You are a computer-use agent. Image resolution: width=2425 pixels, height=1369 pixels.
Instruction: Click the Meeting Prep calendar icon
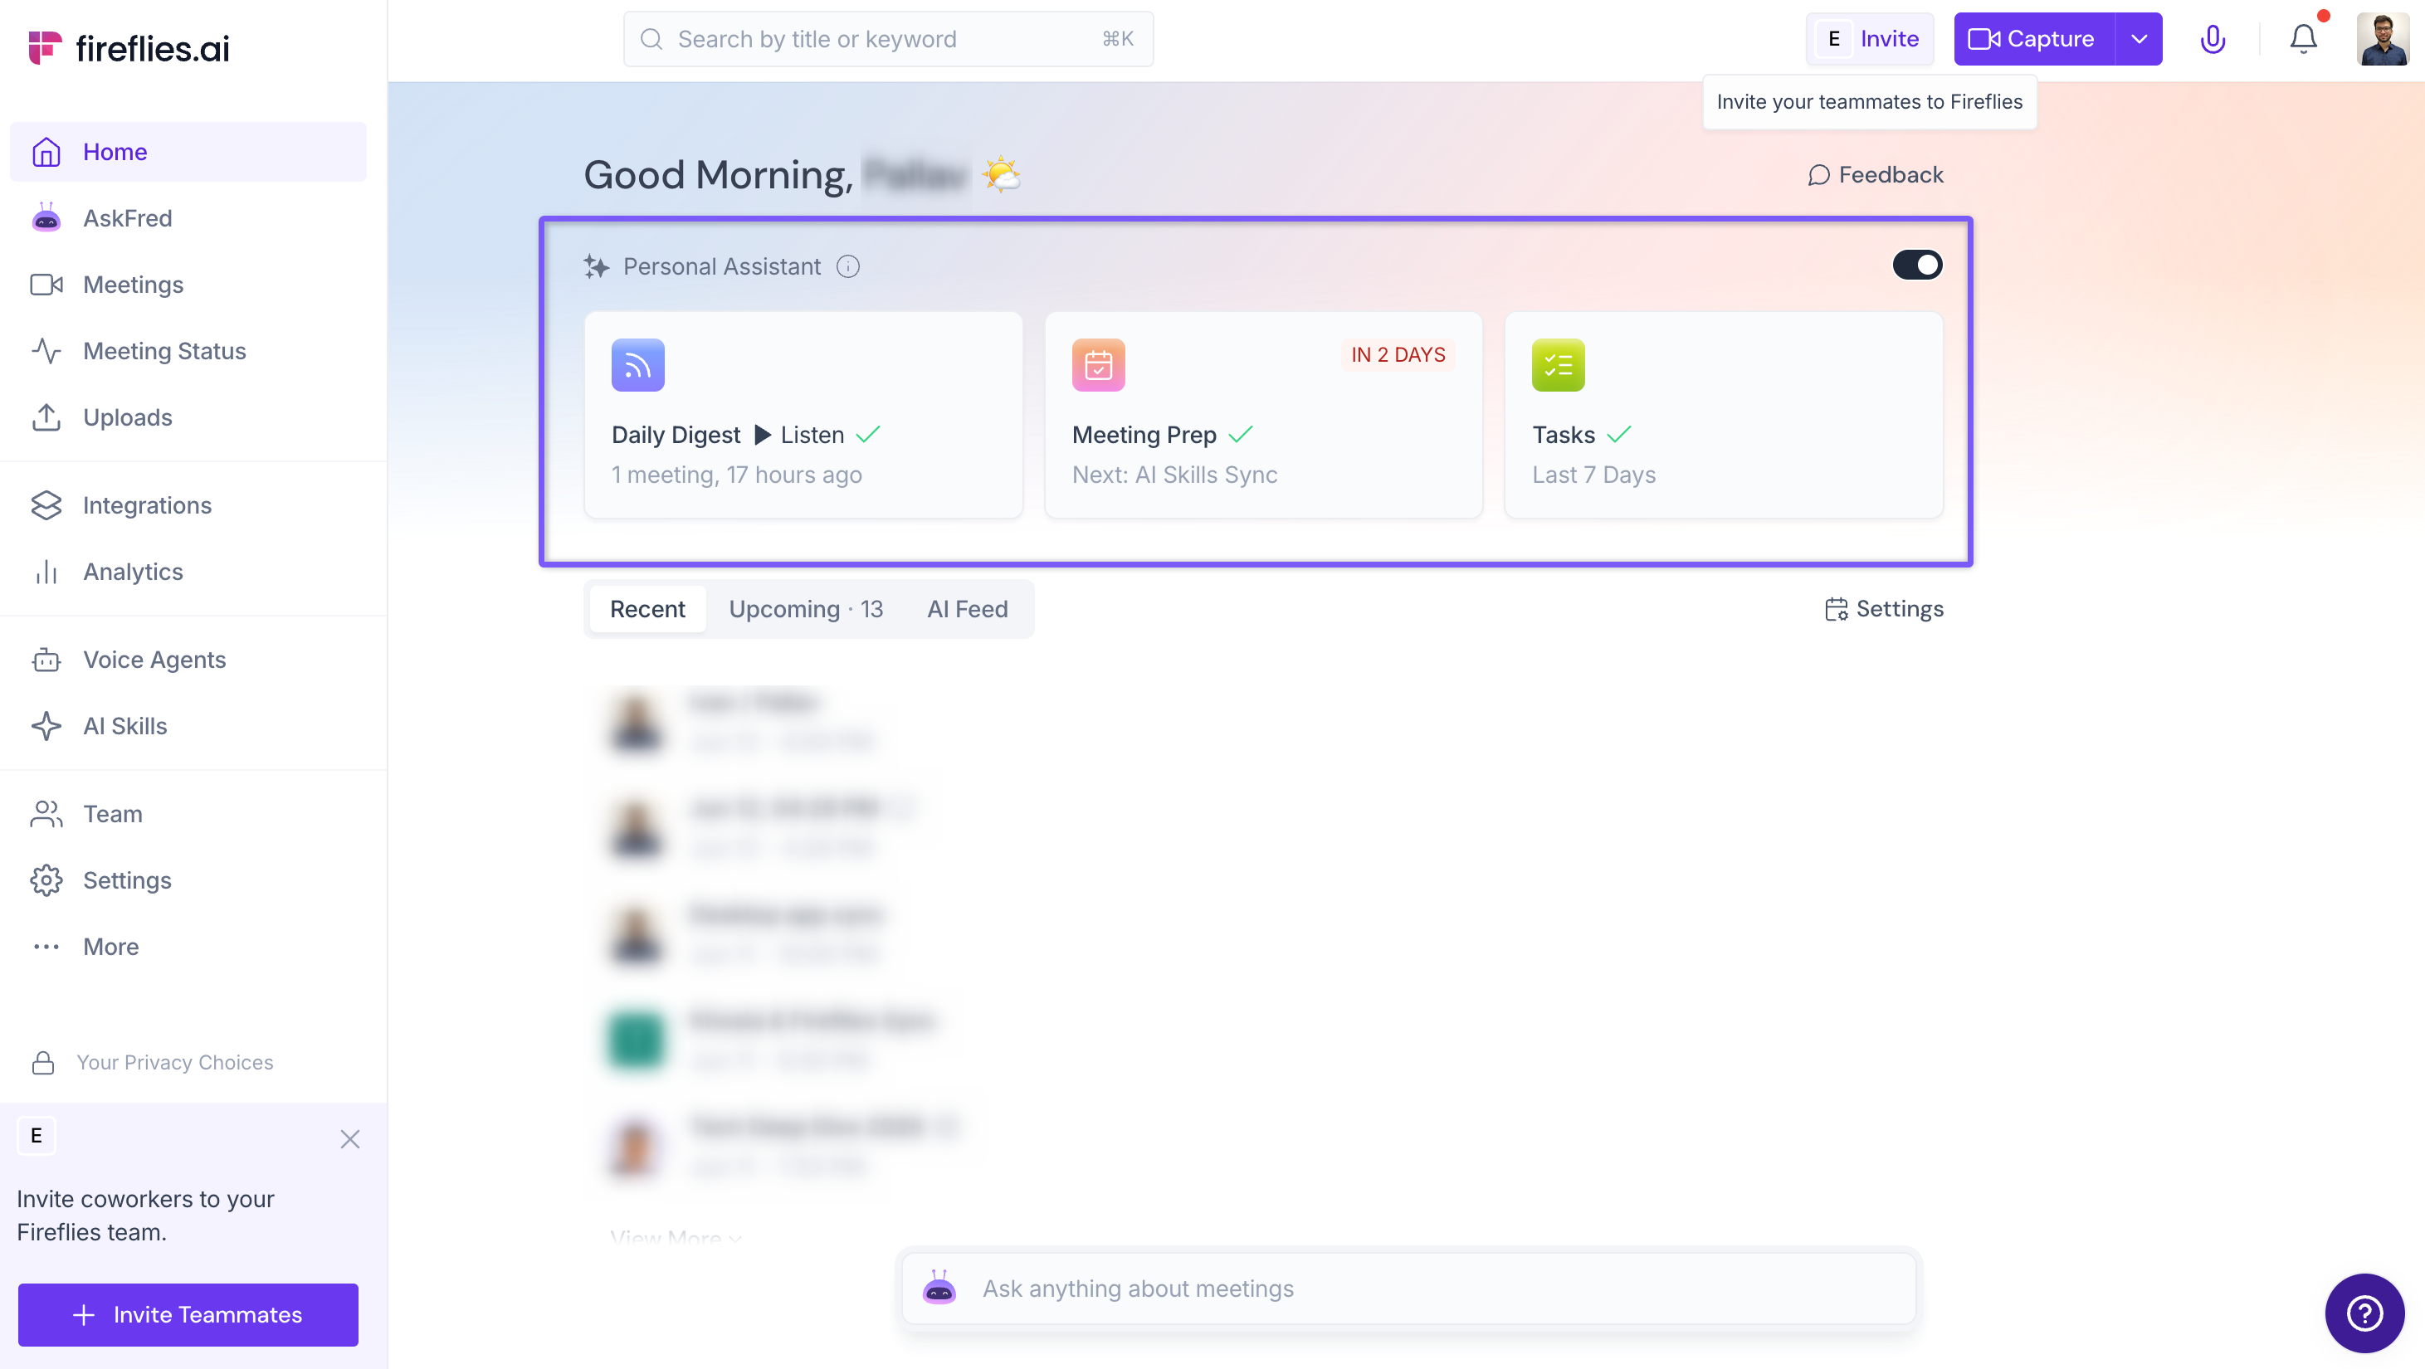[1098, 365]
